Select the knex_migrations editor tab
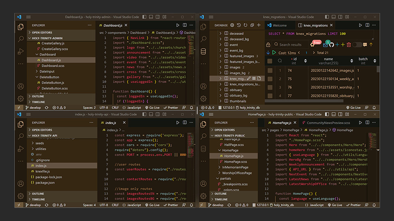This screenshot has height=221, width=394. click(x=315, y=25)
